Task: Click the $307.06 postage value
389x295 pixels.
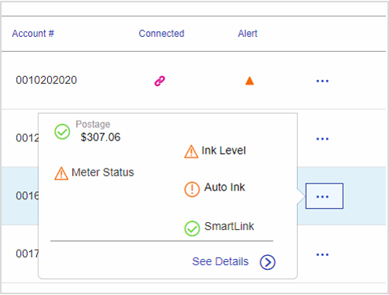Action: [101, 137]
